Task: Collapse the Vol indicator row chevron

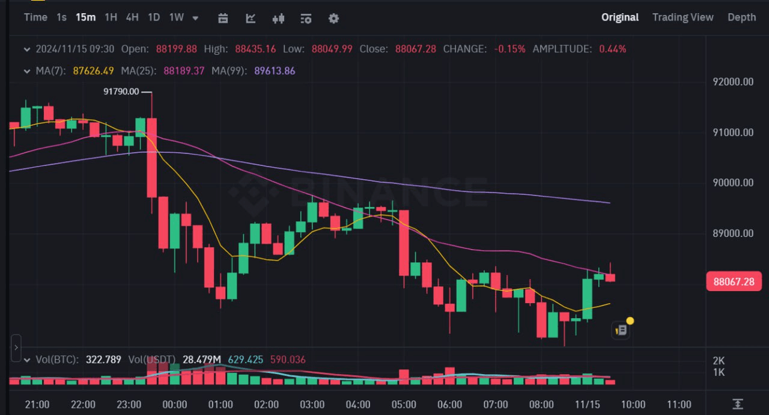Action: (x=26, y=360)
